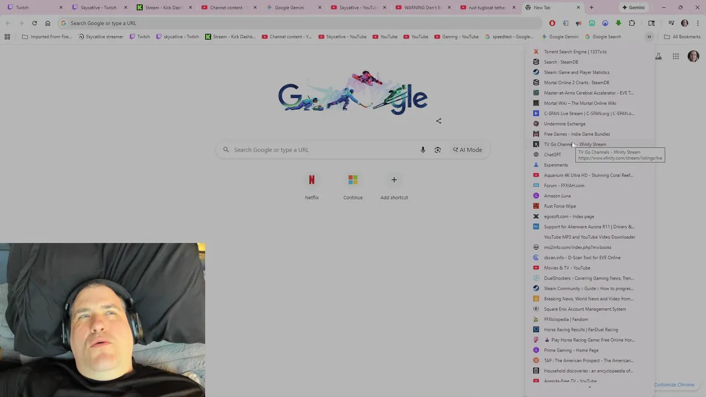This screenshot has height=397, width=706.
Task: Open the speedtest - Google bookmark
Action: (x=509, y=37)
